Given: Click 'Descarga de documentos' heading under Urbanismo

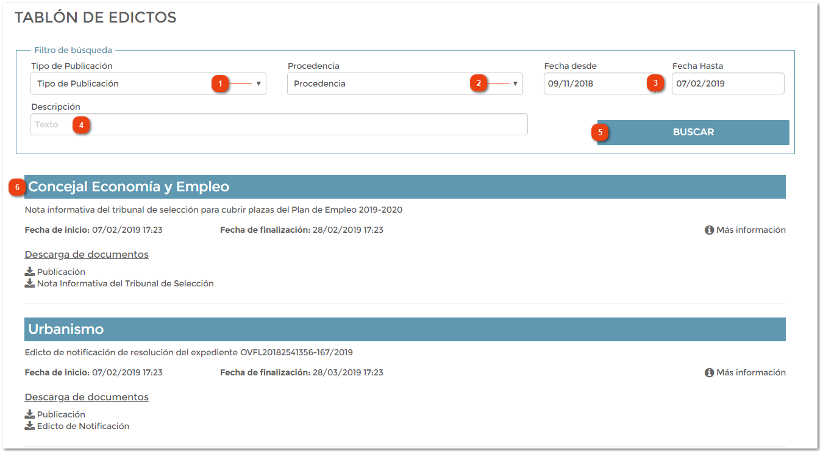Looking at the screenshot, I should pyautogui.click(x=87, y=397).
